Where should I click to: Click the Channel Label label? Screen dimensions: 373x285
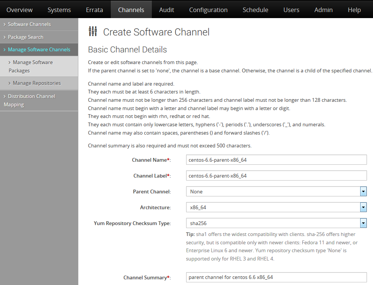pos(152,176)
